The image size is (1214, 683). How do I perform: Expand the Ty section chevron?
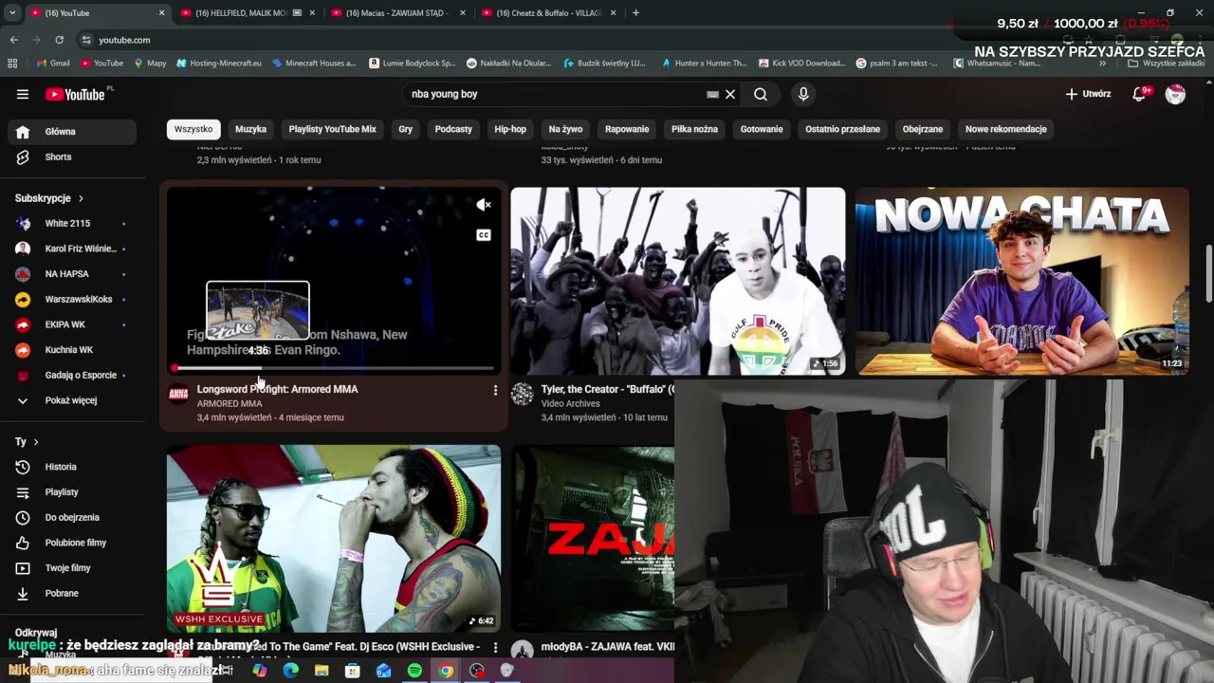pos(36,442)
